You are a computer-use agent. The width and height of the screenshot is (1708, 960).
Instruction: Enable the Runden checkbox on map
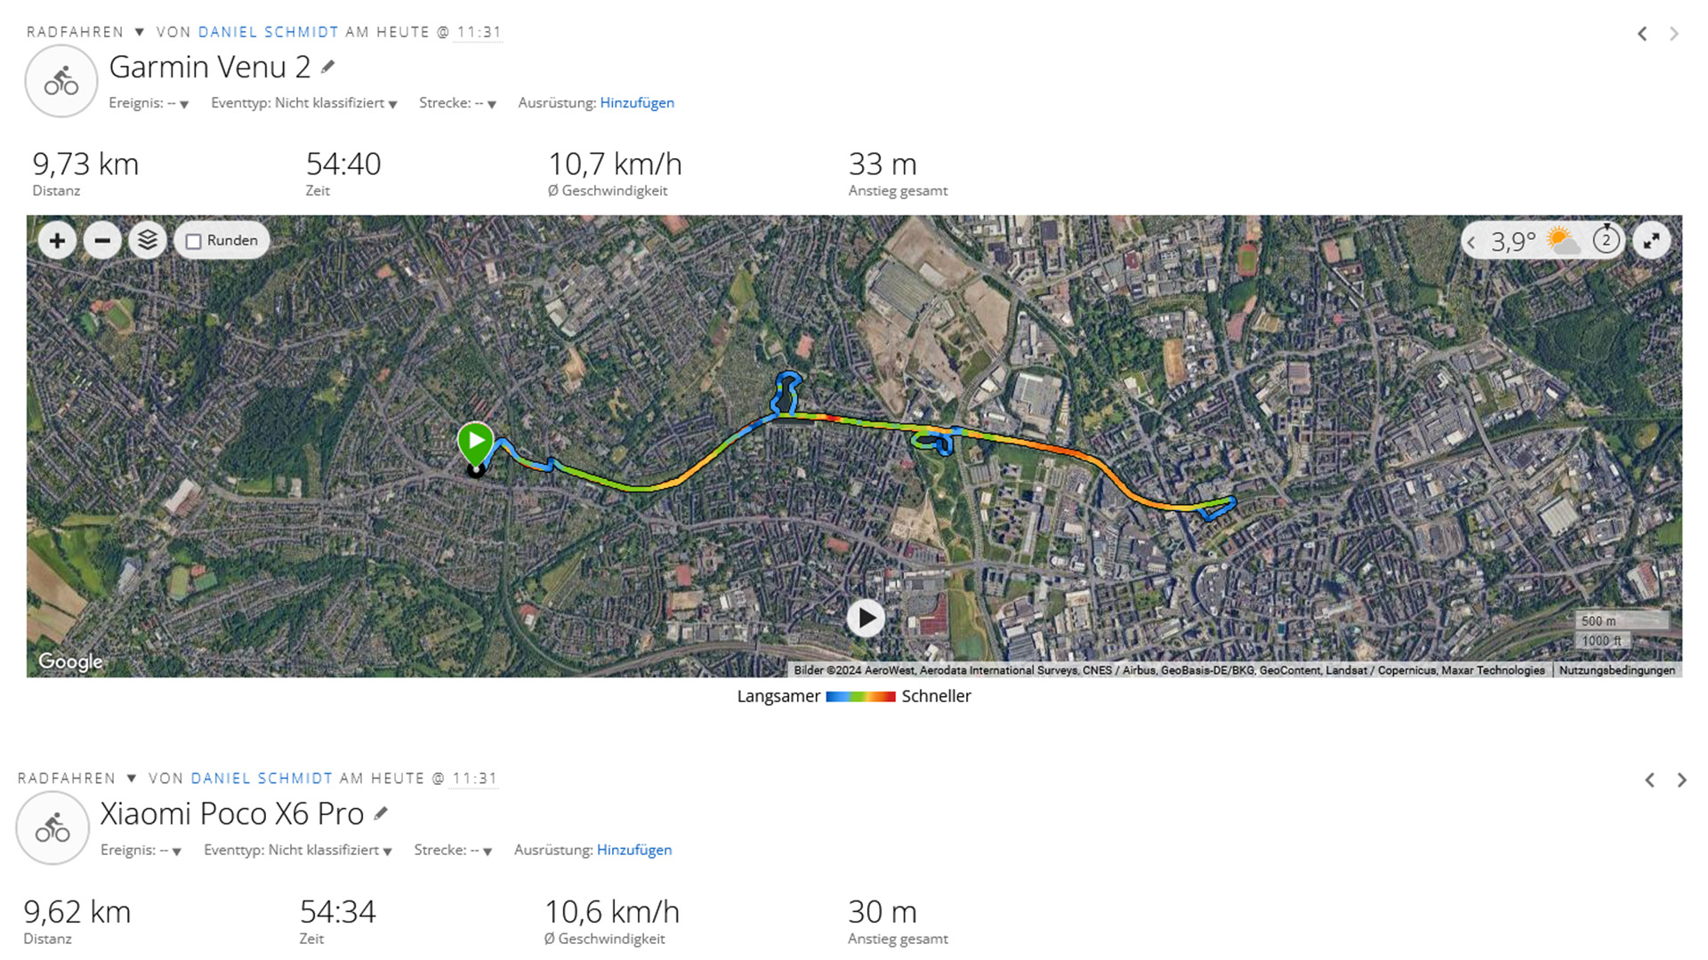coord(194,242)
